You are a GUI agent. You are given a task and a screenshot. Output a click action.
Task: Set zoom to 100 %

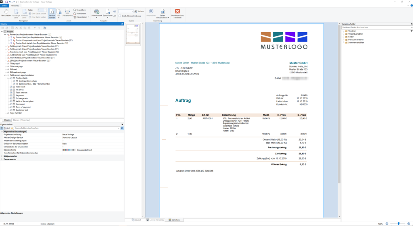click(59, 13)
